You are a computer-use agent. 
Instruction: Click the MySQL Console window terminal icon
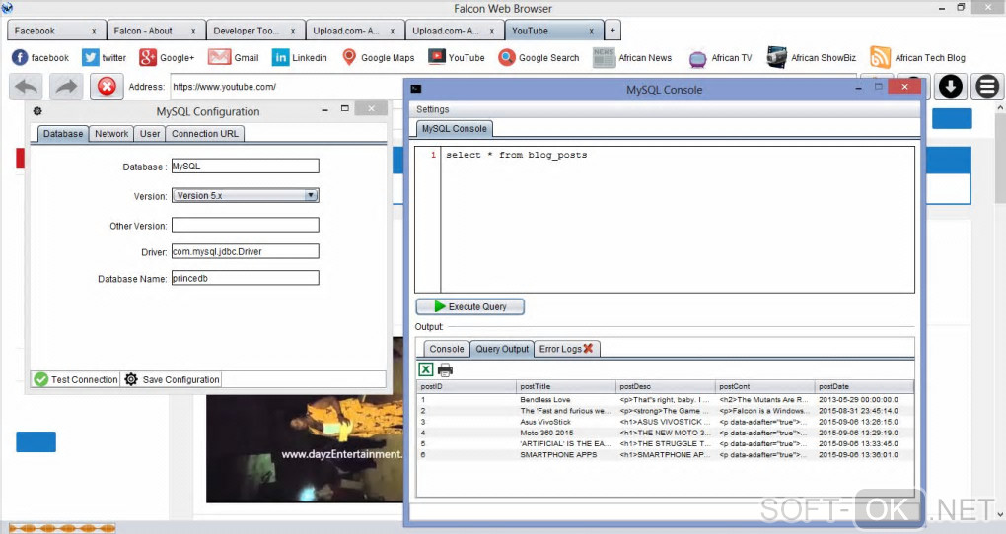point(416,89)
